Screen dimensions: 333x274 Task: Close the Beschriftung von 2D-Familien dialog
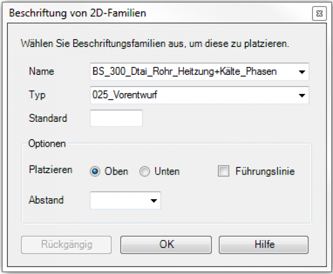pos(319,14)
